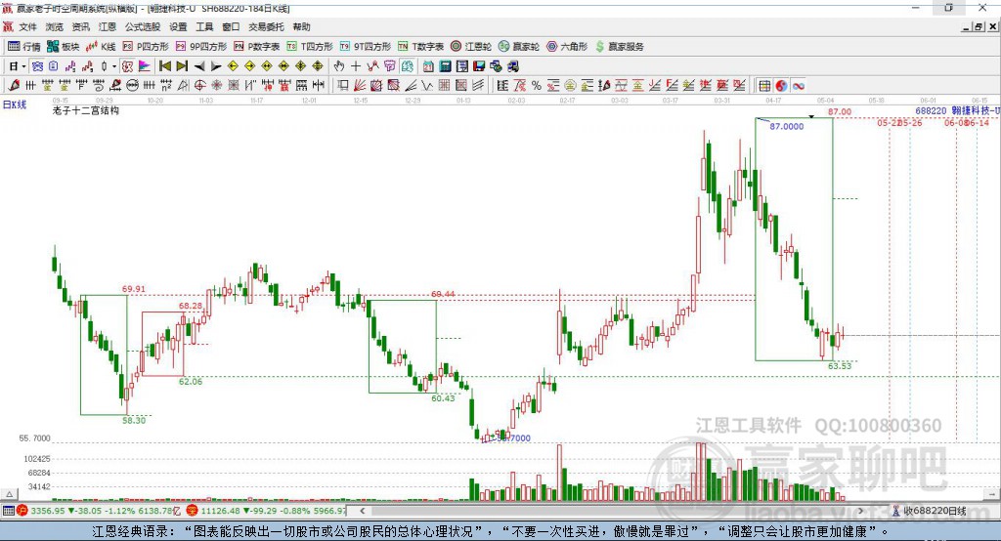1001x541 pixels.
Task: Click the infinity symbol icon
Action: click(799, 86)
